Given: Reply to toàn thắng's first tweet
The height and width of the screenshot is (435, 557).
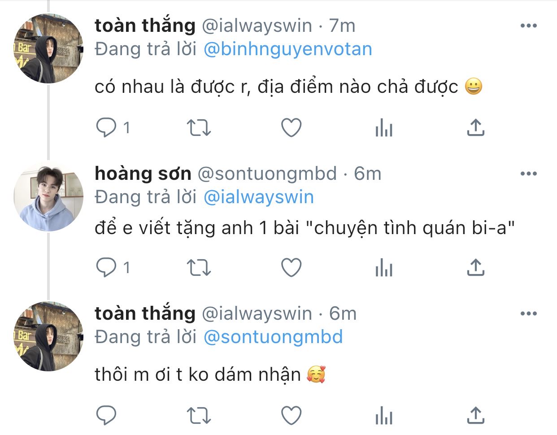Looking at the screenshot, I should [x=107, y=128].
